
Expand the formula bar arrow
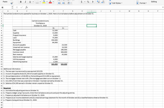(163, 7)
